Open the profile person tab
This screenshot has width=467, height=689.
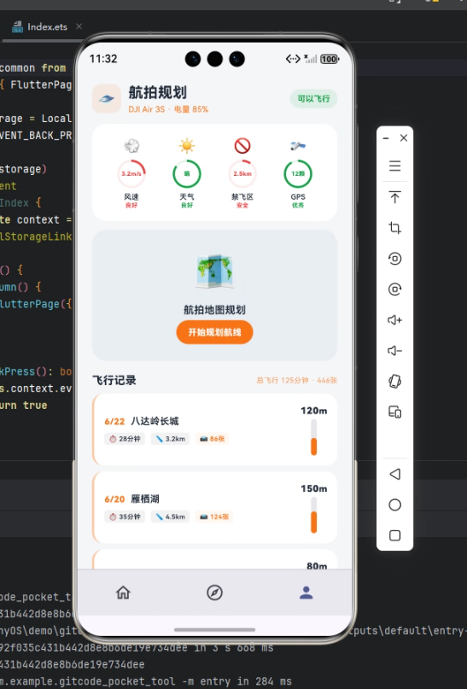(306, 593)
